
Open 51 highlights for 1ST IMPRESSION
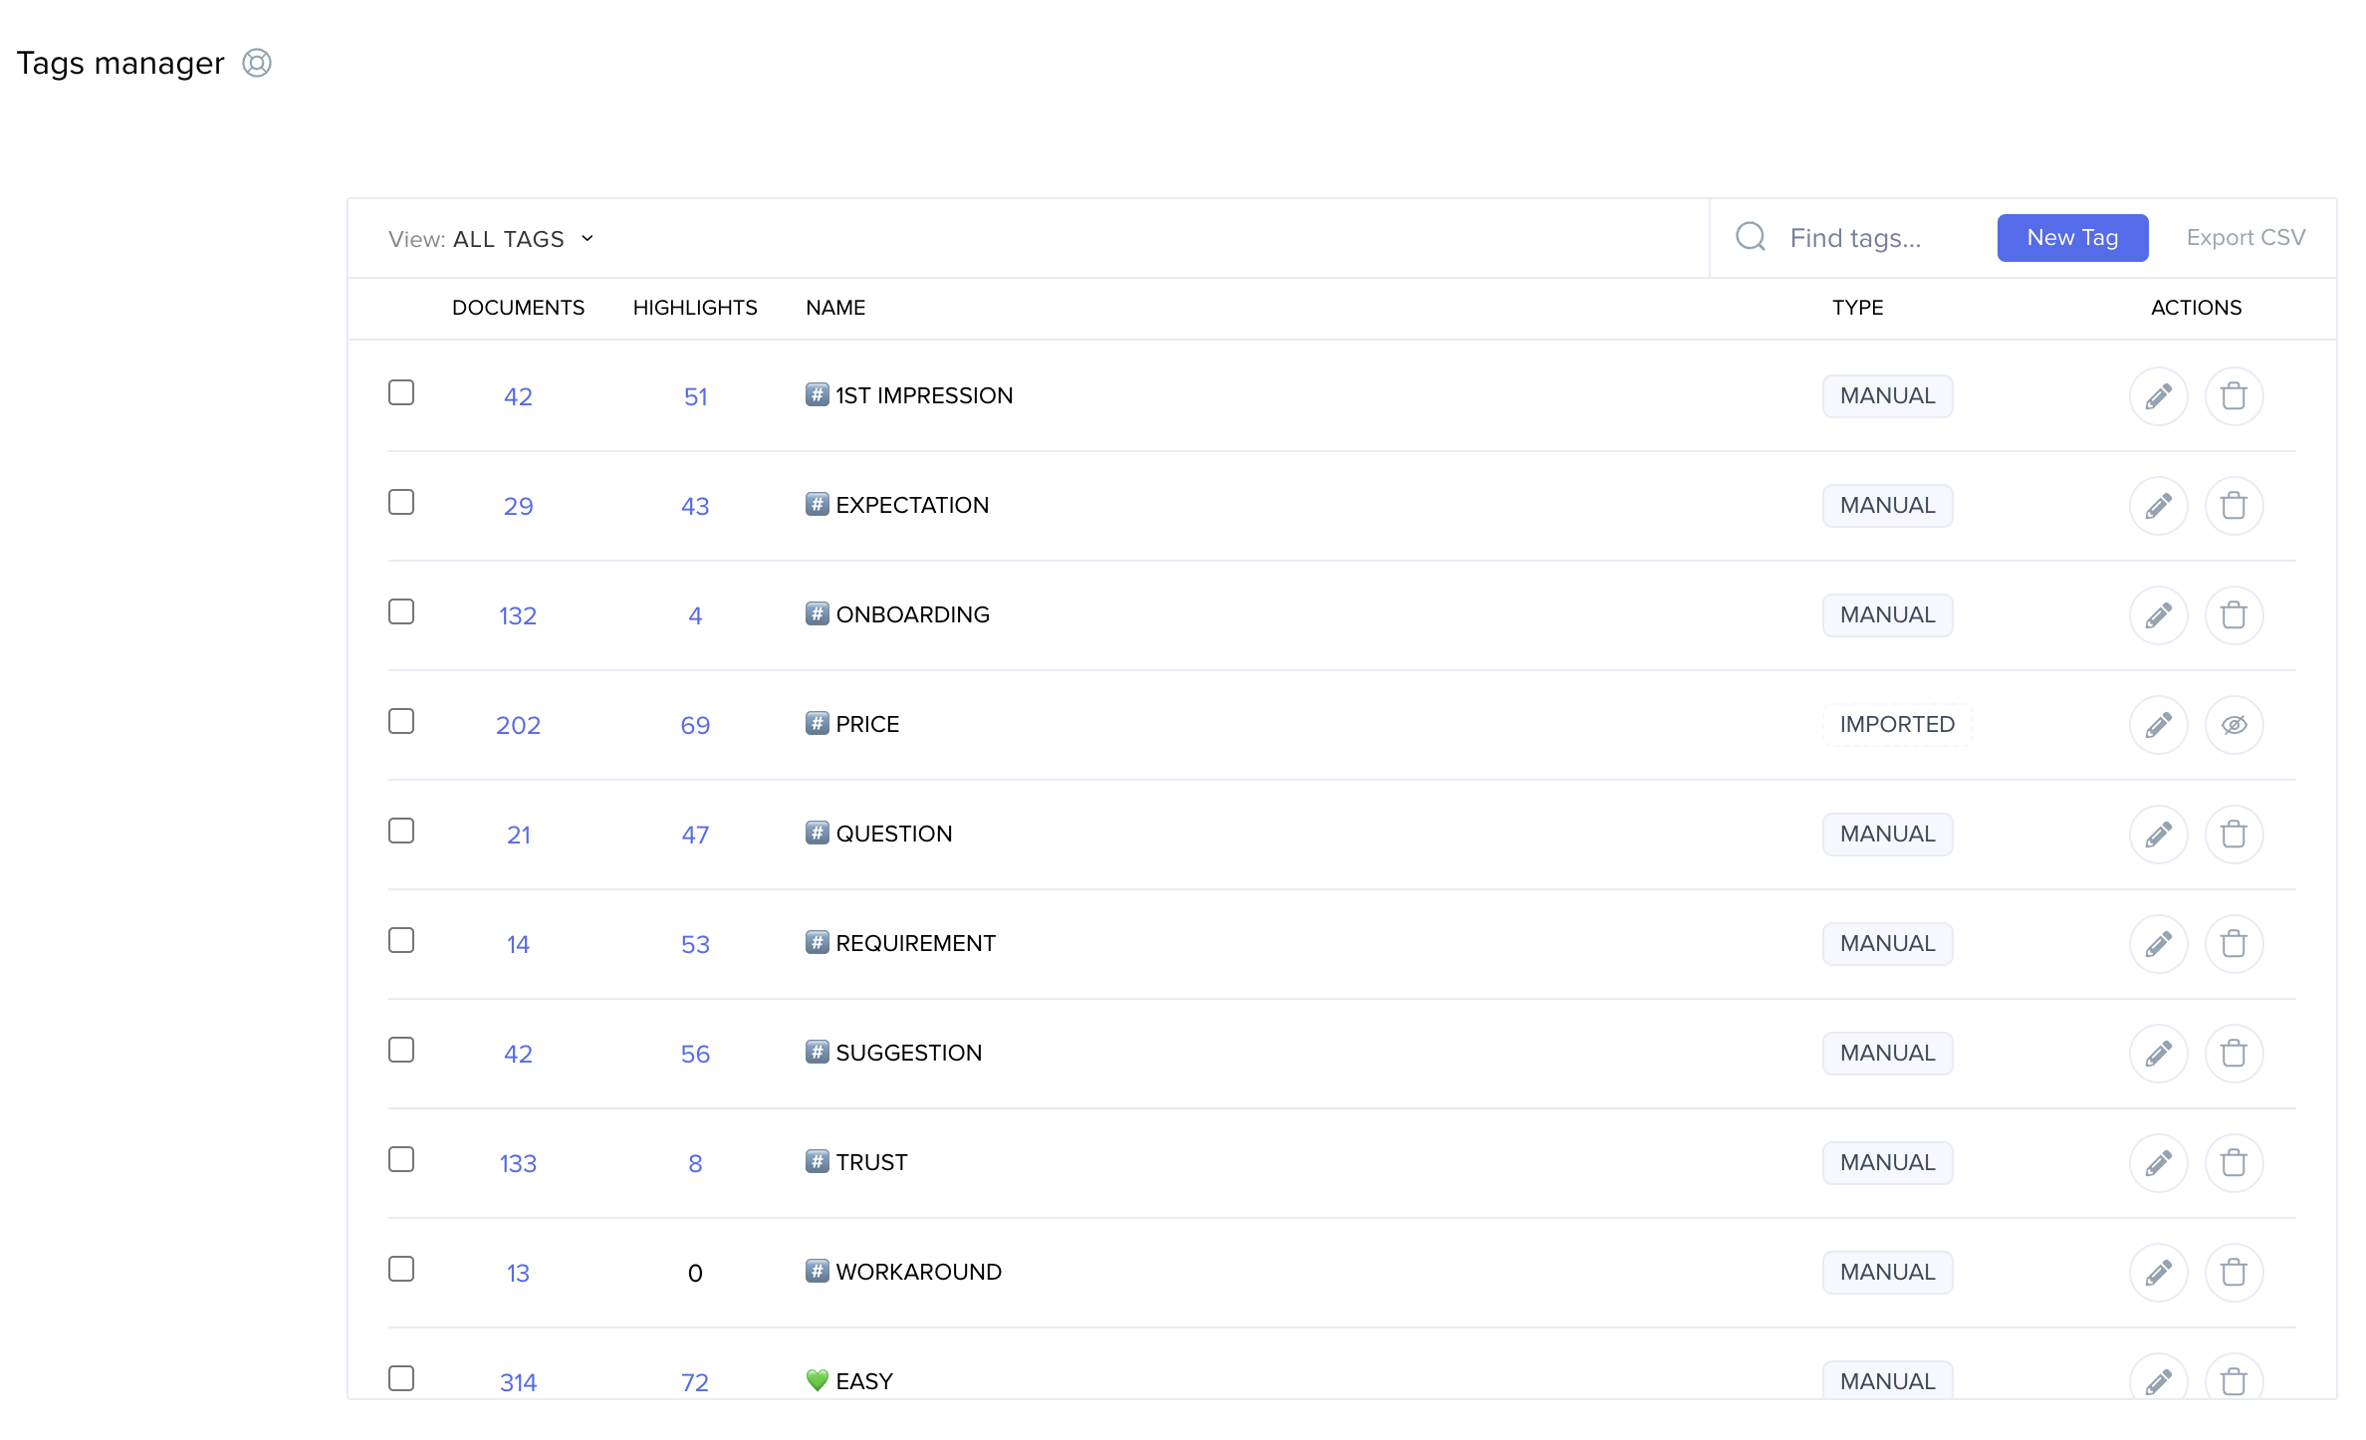[x=695, y=396]
